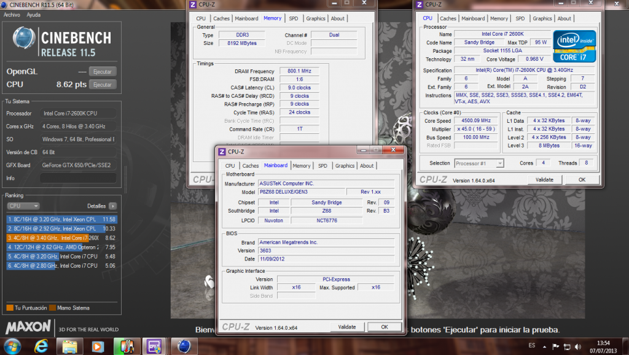Screen dimensions: 629x355
Task: Open Mainboard tab in Memory CPU-Z window
Action: pyautogui.click(x=246, y=18)
